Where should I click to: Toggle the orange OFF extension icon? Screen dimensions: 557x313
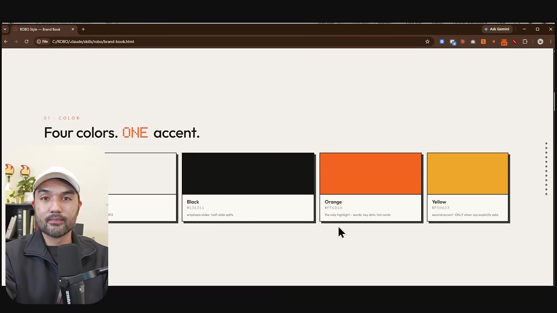click(504, 42)
